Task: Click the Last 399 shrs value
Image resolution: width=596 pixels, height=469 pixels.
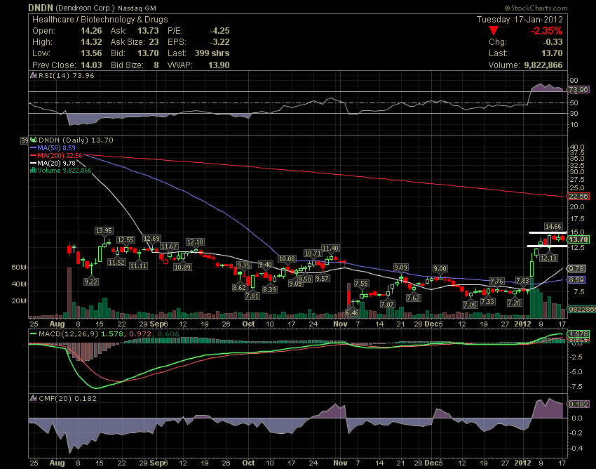Action: 212,53
